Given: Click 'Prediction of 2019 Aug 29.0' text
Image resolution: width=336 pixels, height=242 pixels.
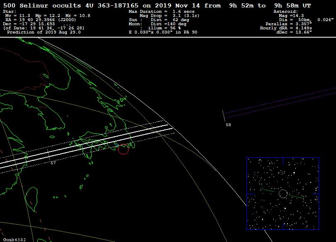Looking at the screenshot, I should [44, 32].
